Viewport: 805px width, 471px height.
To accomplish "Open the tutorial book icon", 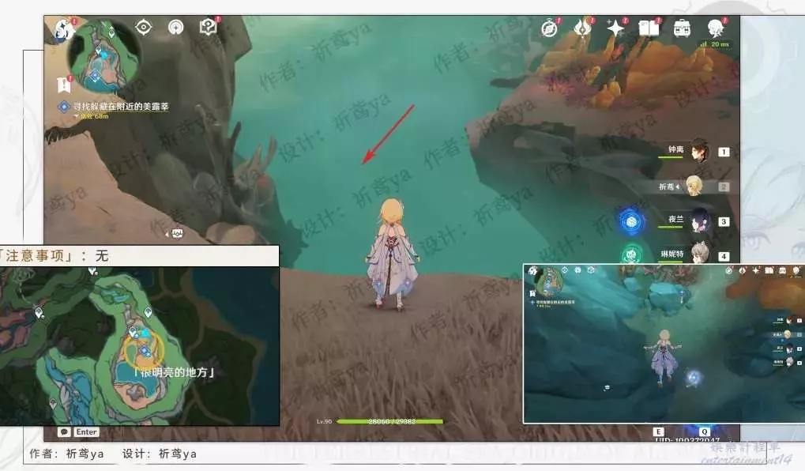I will [x=209, y=27].
